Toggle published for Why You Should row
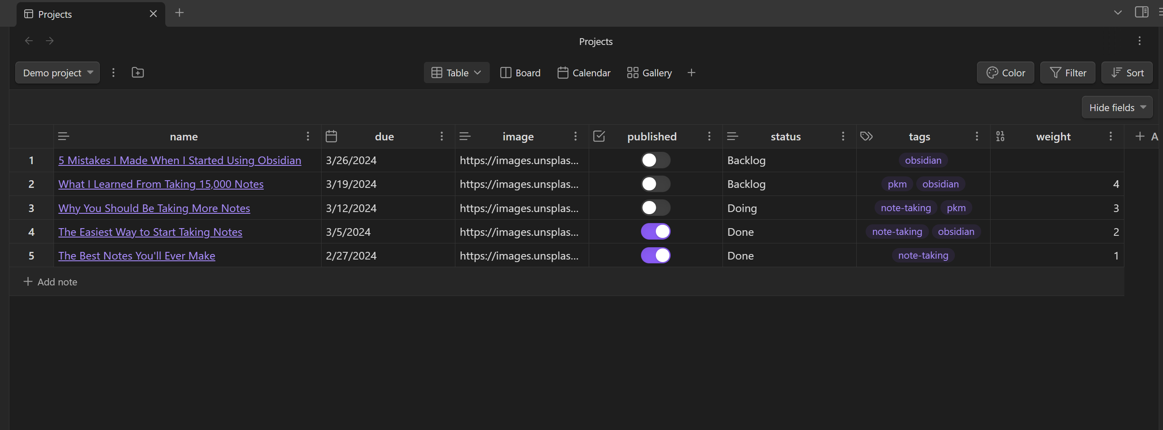1163x430 pixels. pos(655,208)
